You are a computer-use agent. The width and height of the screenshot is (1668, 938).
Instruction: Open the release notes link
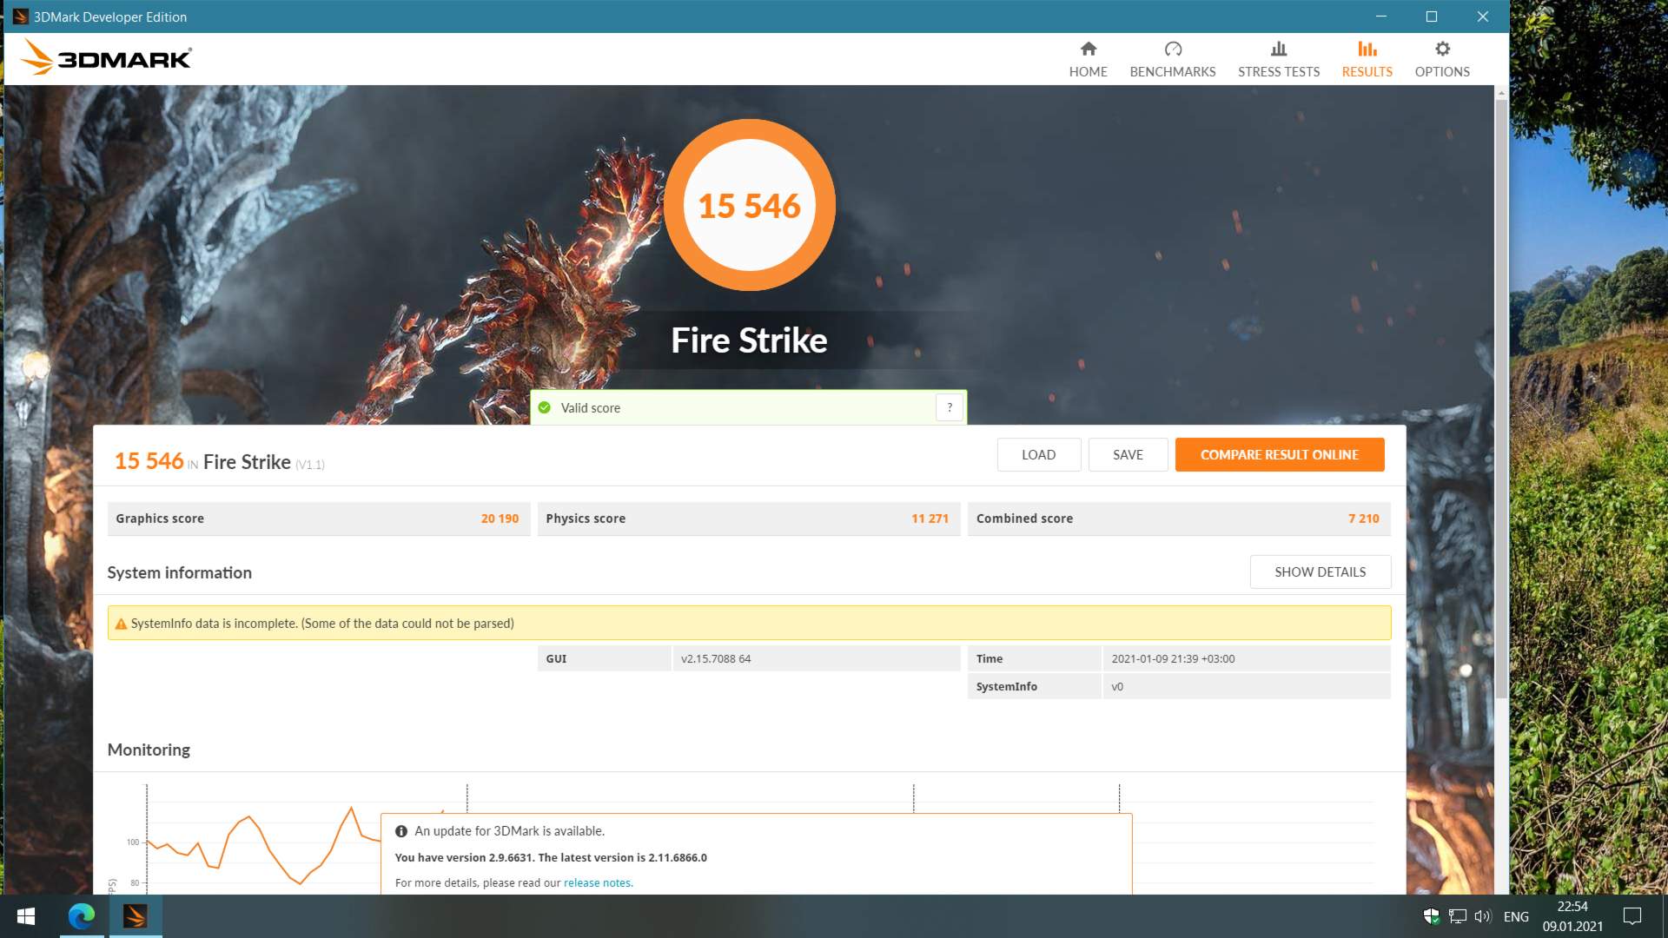point(597,882)
